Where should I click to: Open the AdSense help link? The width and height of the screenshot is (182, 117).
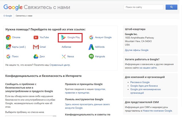[x=66, y=47]
